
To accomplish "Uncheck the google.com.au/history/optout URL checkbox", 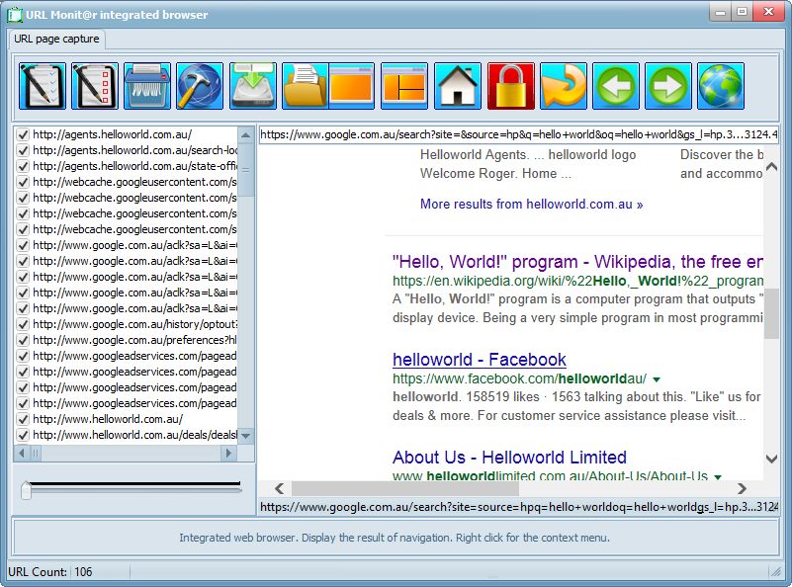I will [23, 324].
